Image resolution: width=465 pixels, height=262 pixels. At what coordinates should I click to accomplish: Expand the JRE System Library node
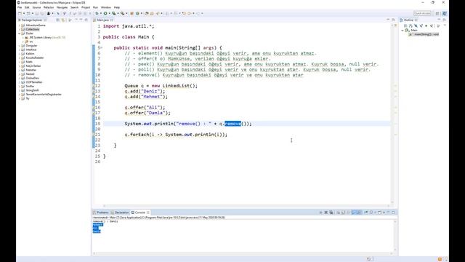(x=23, y=38)
